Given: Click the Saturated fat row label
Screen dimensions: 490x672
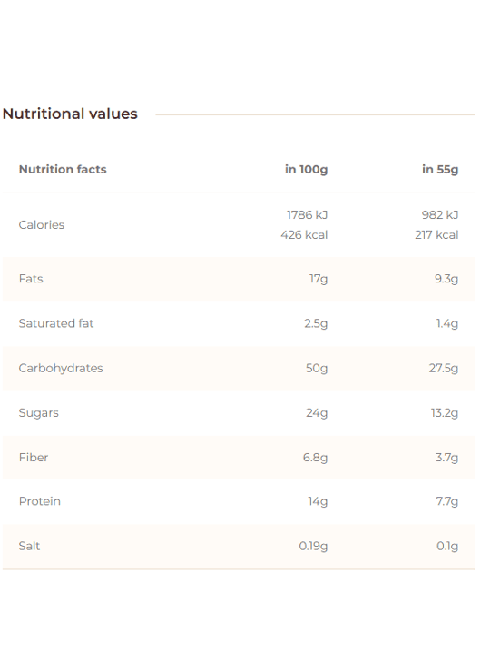Looking at the screenshot, I should 56,323.
